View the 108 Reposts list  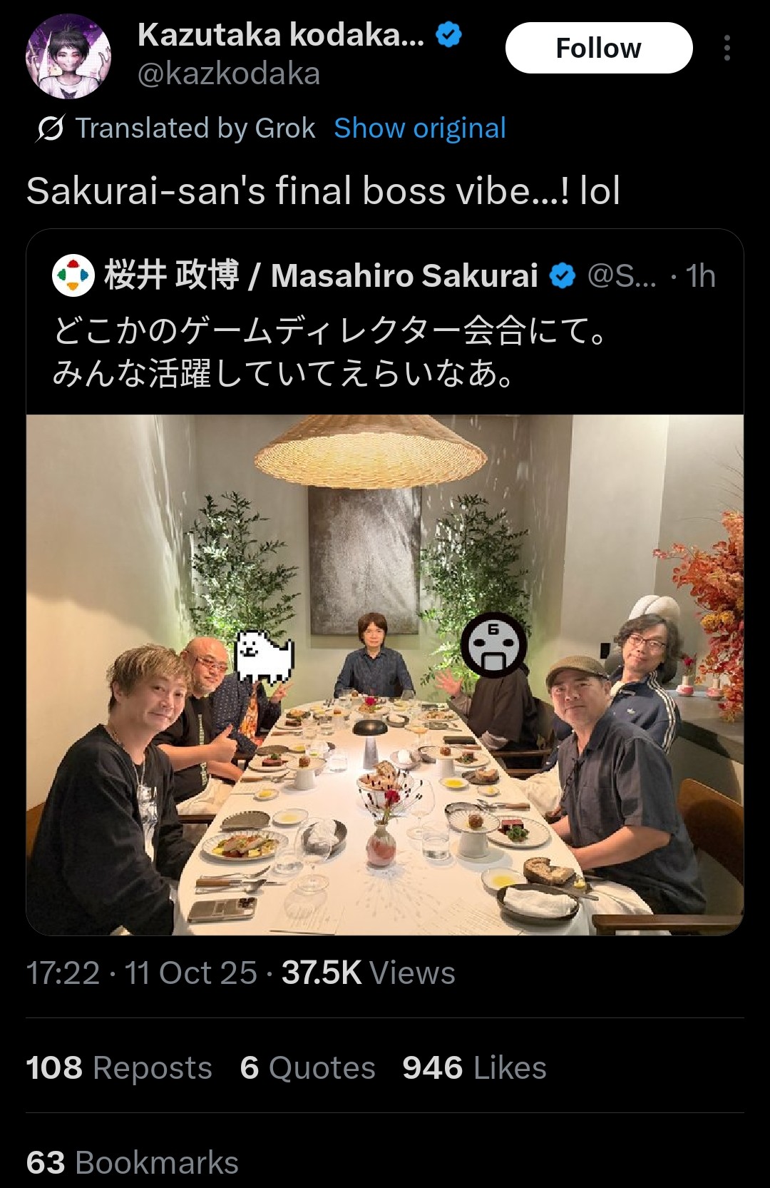tap(119, 1068)
